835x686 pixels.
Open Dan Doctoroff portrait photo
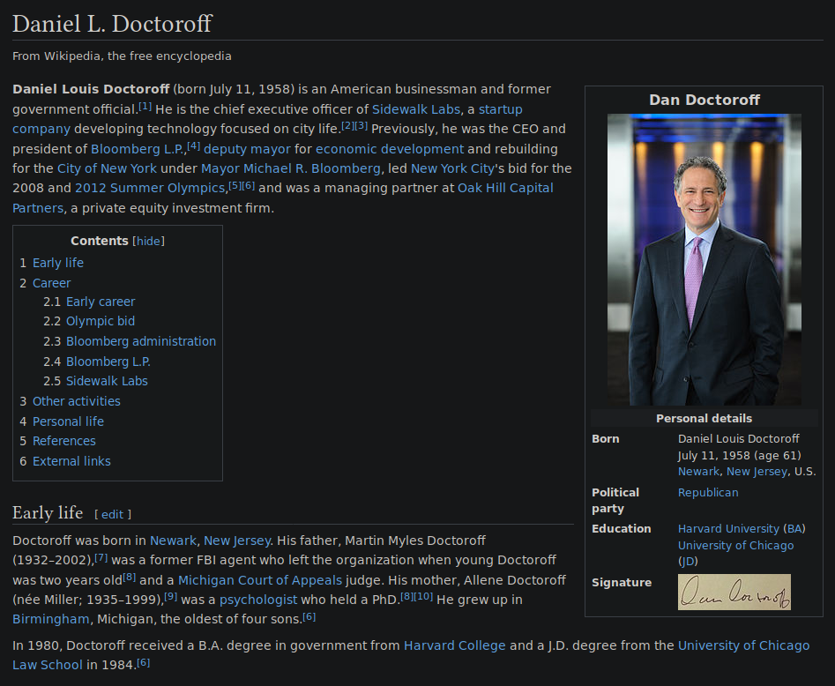click(x=704, y=259)
